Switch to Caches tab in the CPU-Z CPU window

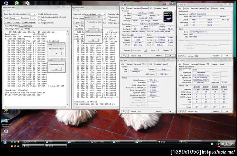(x=130, y=8)
